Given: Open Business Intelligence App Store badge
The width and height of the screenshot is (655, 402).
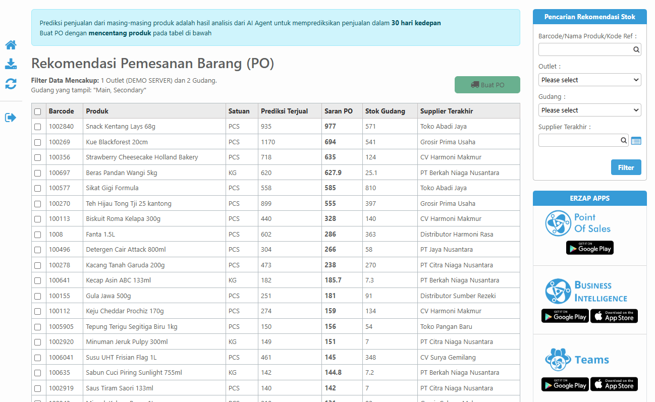Looking at the screenshot, I should click(614, 316).
